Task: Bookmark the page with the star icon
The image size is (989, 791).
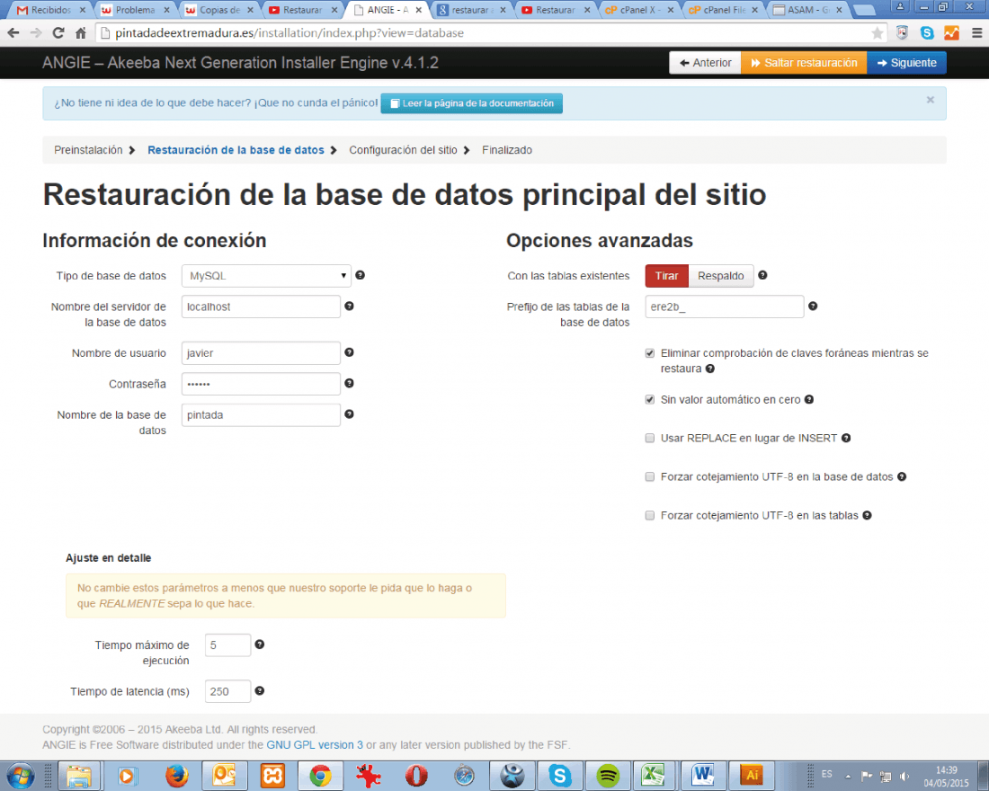Action: (x=877, y=32)
